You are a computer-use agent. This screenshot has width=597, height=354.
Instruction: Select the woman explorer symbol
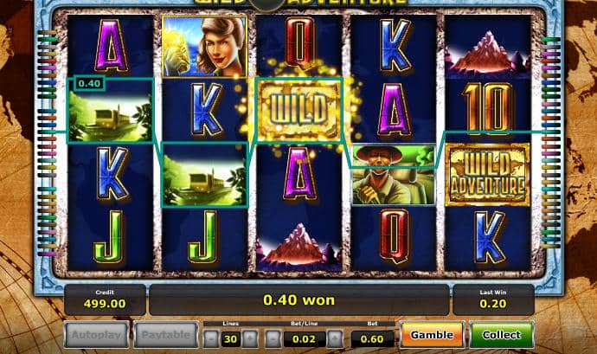coord(205,47)
